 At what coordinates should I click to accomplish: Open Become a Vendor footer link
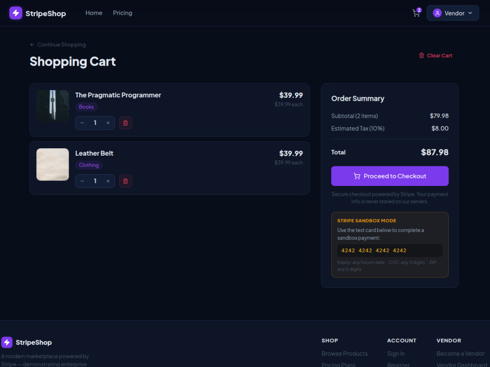[460, 354]
